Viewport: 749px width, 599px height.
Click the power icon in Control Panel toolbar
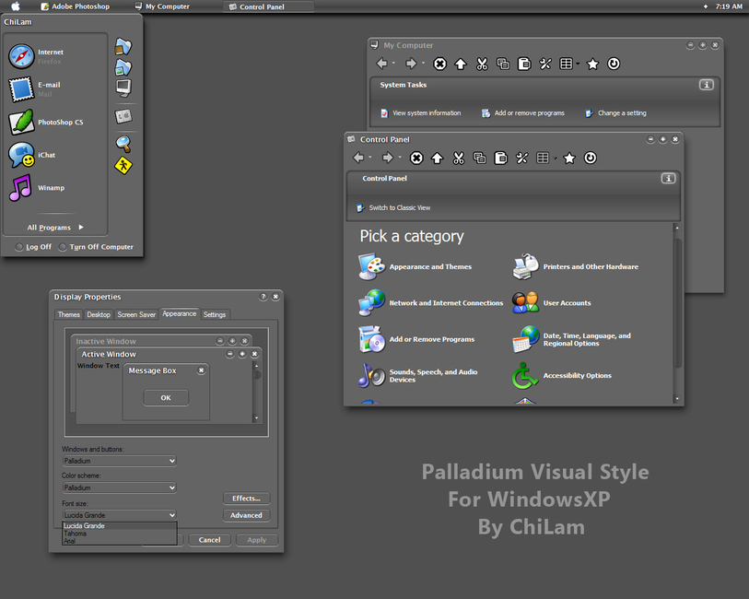[590, 158]
